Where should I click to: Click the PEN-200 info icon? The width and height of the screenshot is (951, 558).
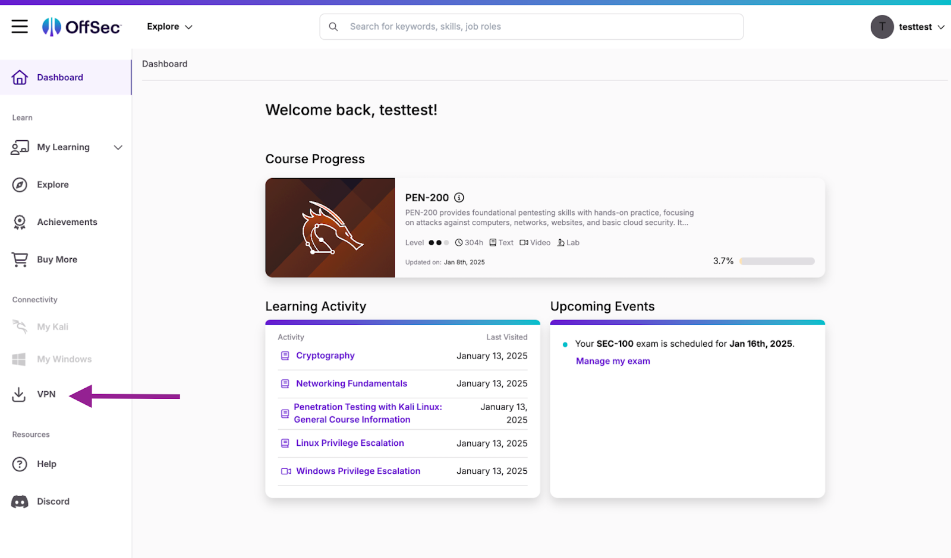(x=459, y=198)
